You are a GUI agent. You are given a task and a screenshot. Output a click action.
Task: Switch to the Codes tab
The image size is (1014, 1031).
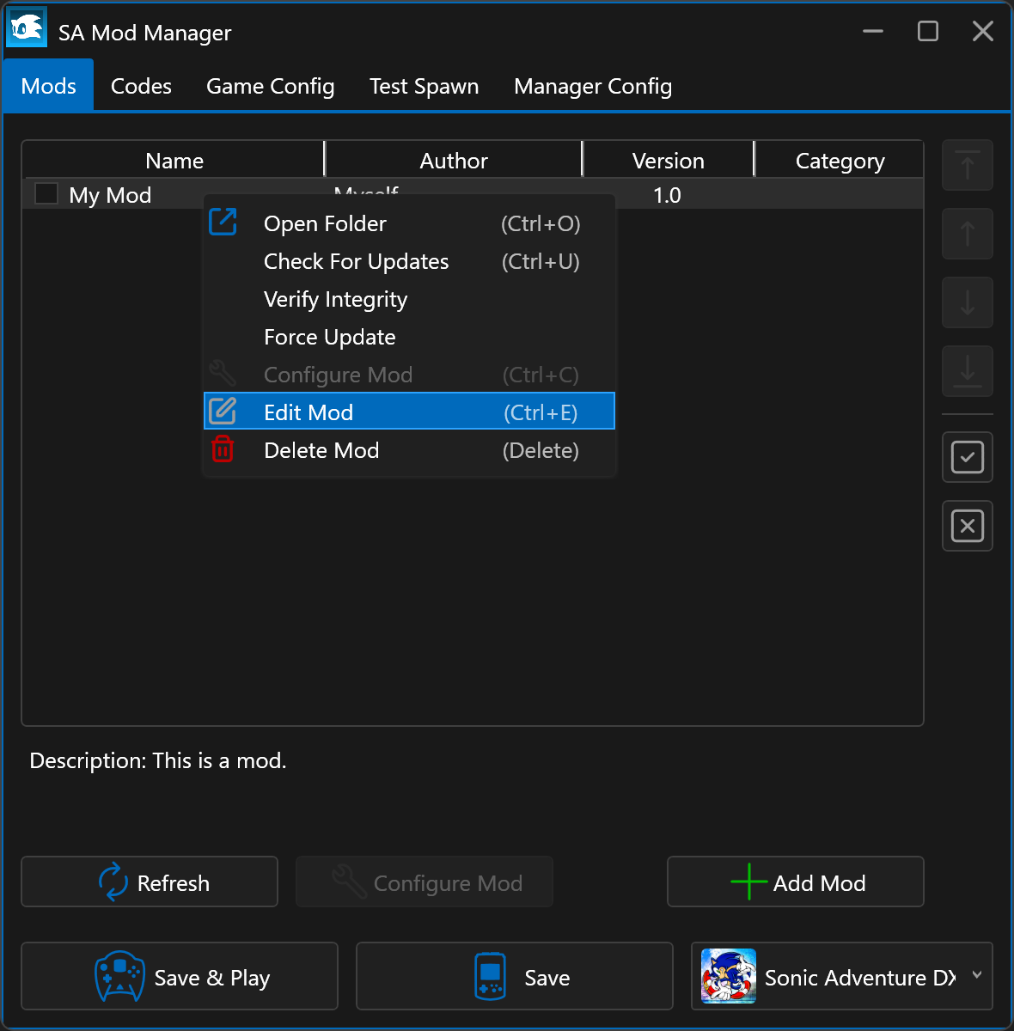[x=141, y=86]
